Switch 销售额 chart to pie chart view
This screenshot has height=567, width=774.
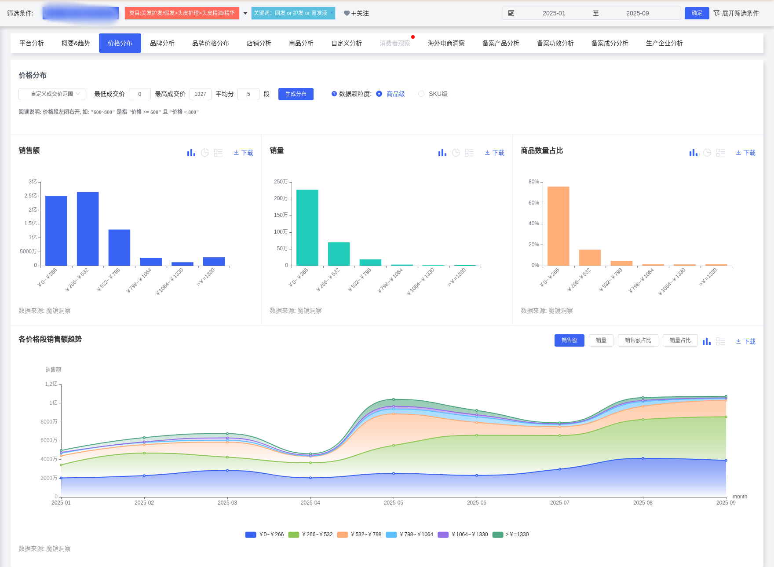pyautogui.click(x=205, y=153)
